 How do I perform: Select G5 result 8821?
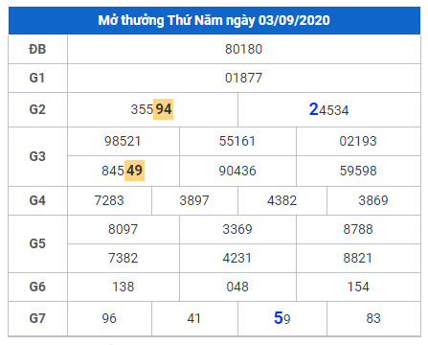(x=358, y=258)
